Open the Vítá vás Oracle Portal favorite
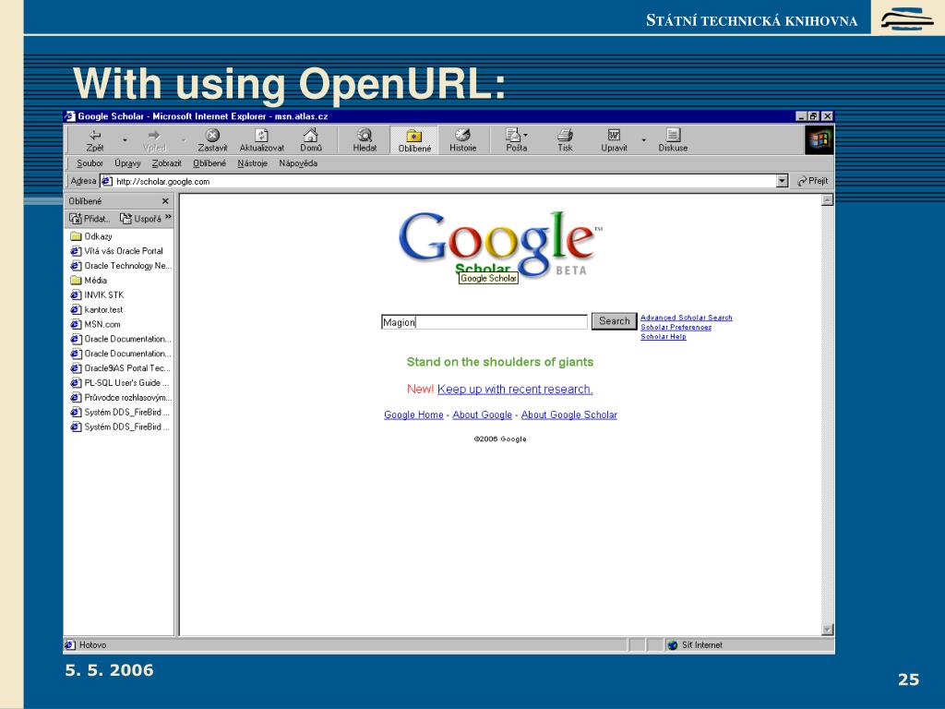Screen dimensions: 945x709 pyautogui.click(x=117, y=251)
